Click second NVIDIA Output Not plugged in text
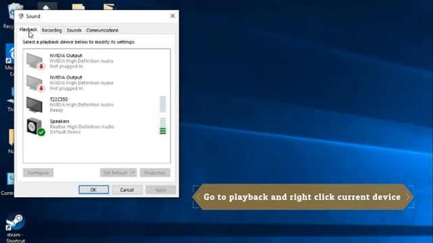 coord(66,88)
